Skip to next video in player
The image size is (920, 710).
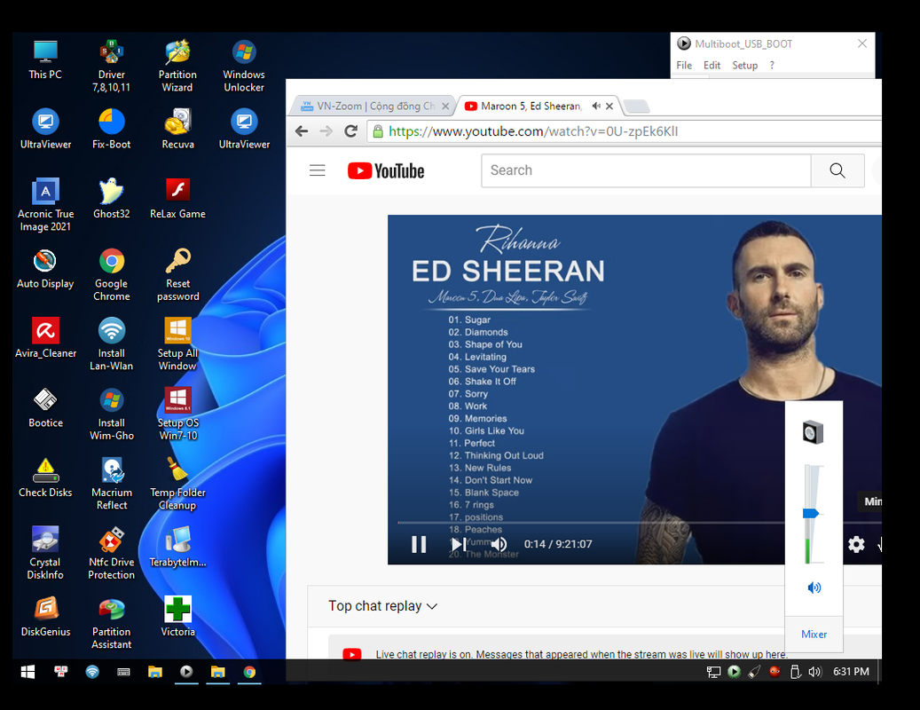click(459, 545)
